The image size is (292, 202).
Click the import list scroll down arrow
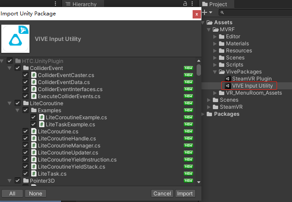(199, 182)
